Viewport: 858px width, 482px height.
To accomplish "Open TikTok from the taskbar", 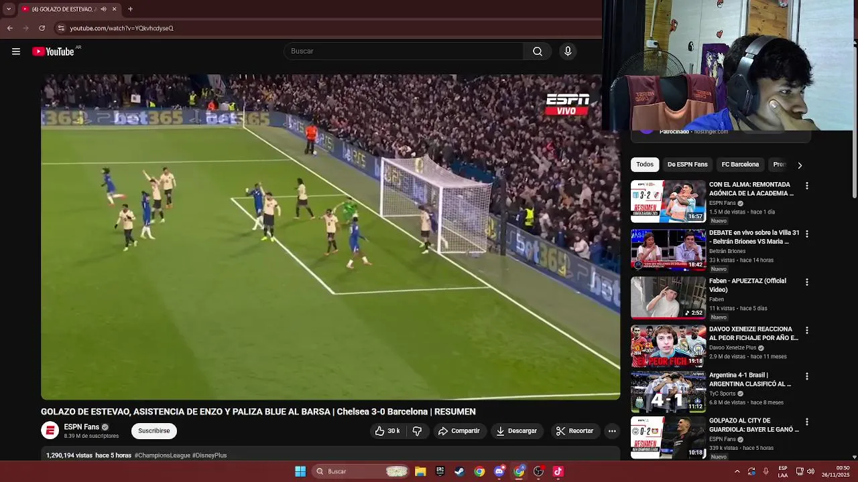I will click(558, 471).
